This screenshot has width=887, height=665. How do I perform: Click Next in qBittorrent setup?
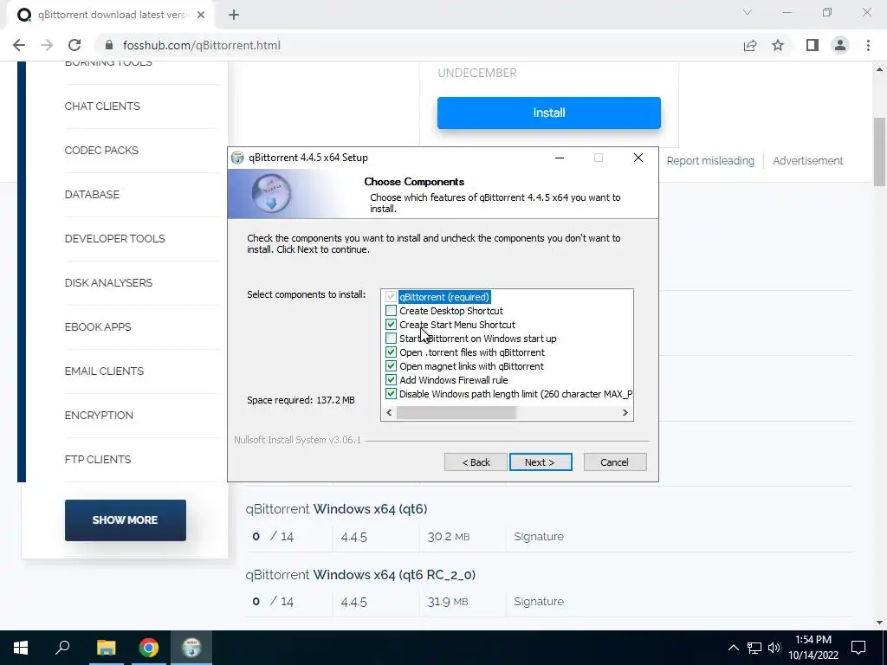(541, 462)
